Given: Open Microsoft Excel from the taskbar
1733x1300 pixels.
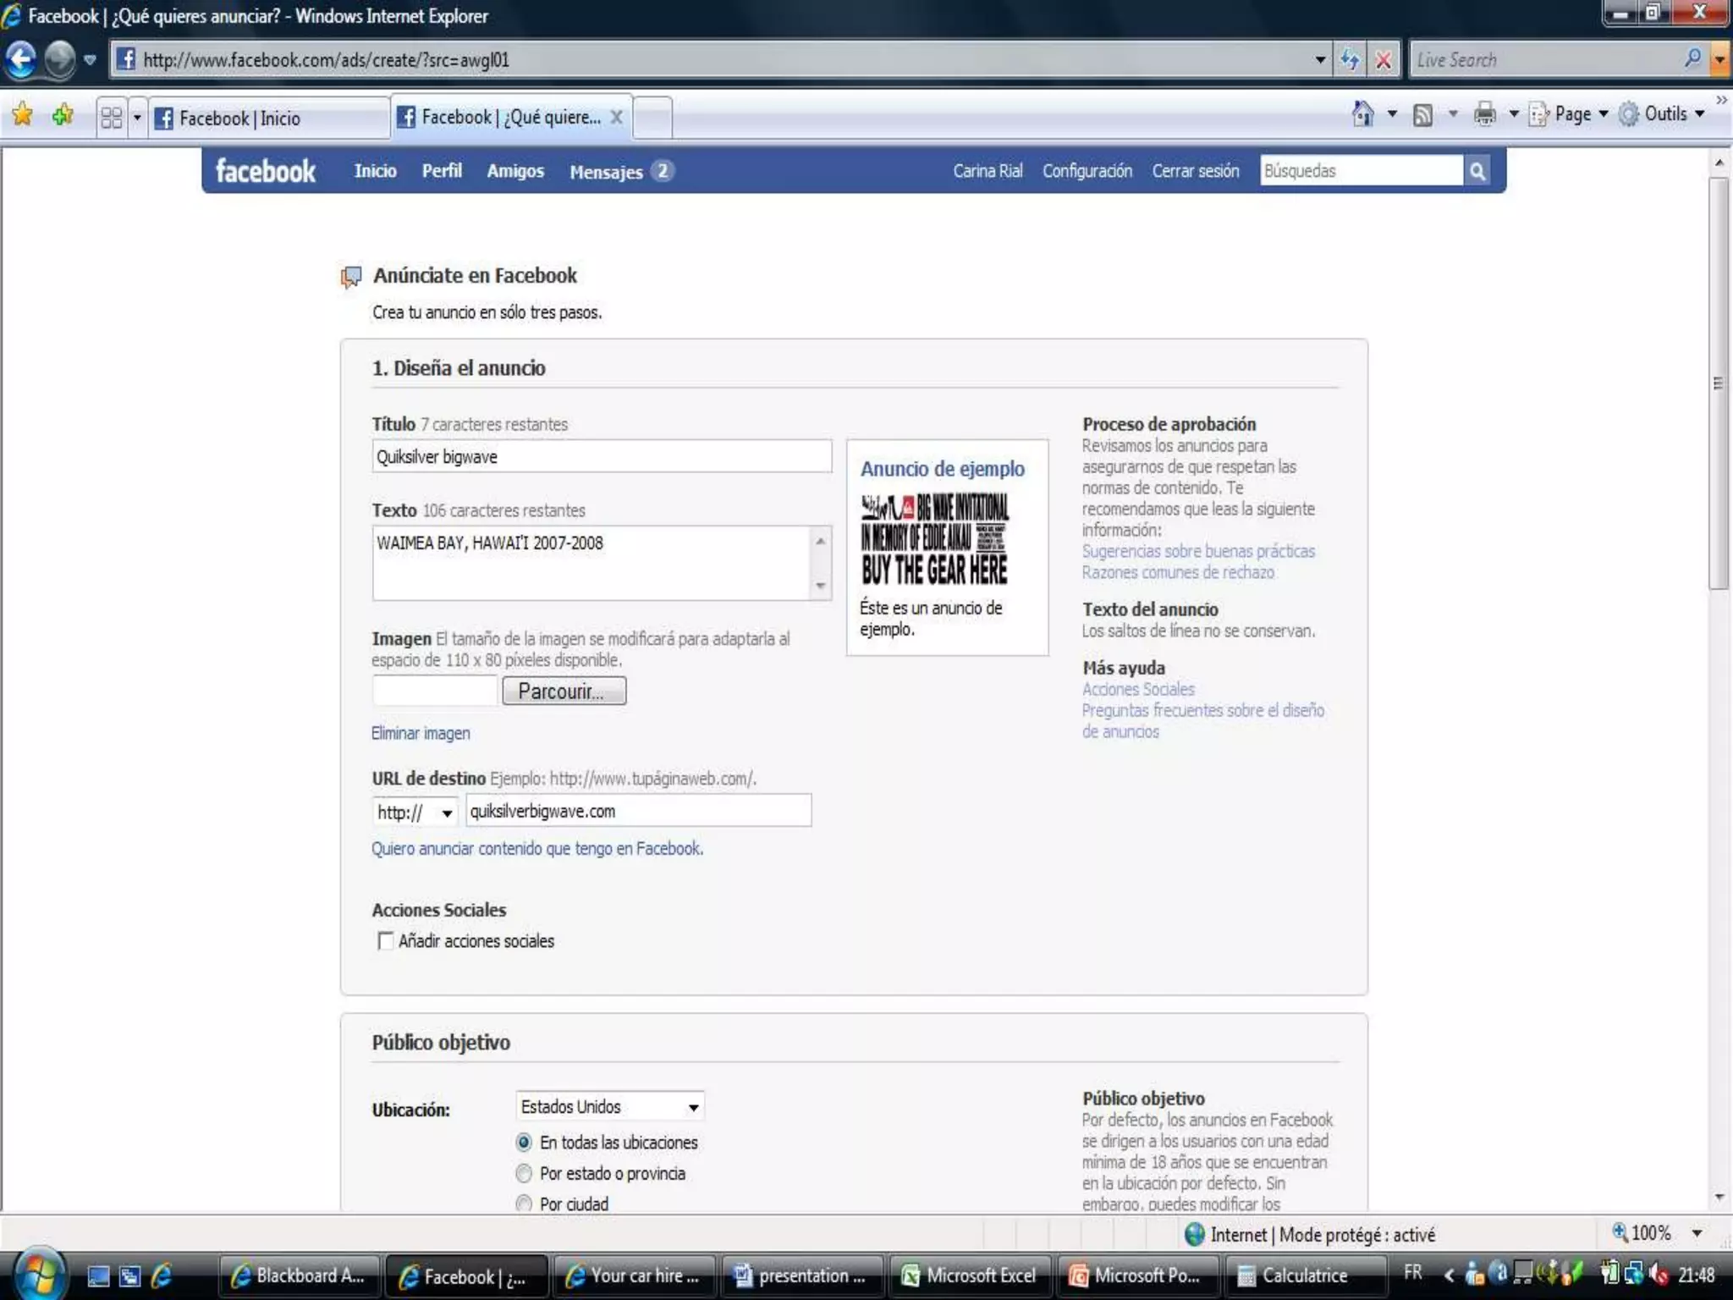Looking at the screenshot, I should point(971,1275).
